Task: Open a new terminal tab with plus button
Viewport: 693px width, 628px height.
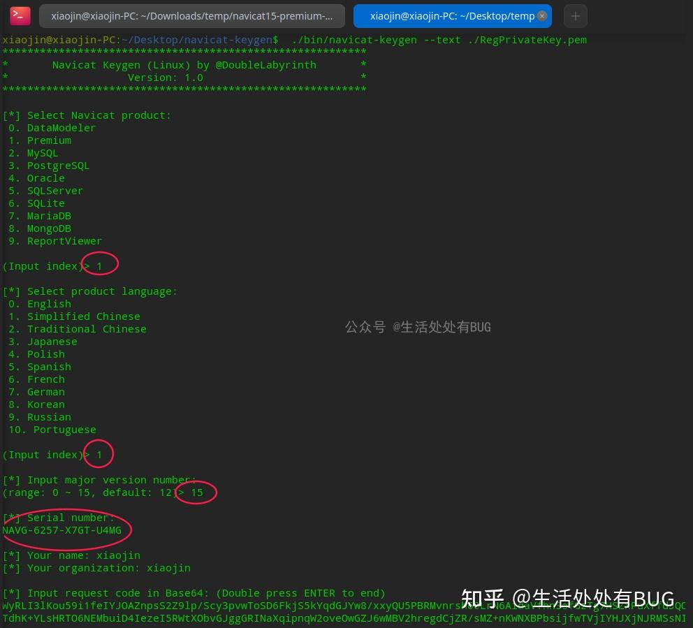Action: pos(574,15)
